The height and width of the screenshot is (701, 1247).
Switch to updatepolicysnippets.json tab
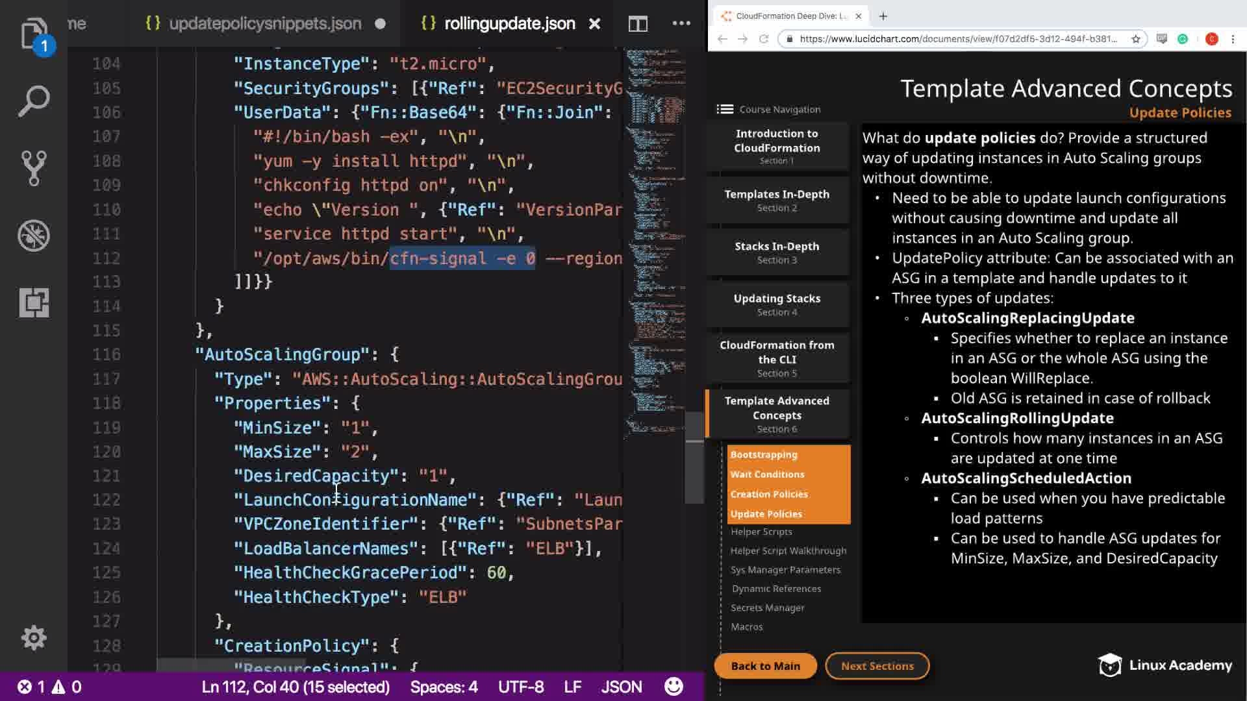(x=264, y=24)
